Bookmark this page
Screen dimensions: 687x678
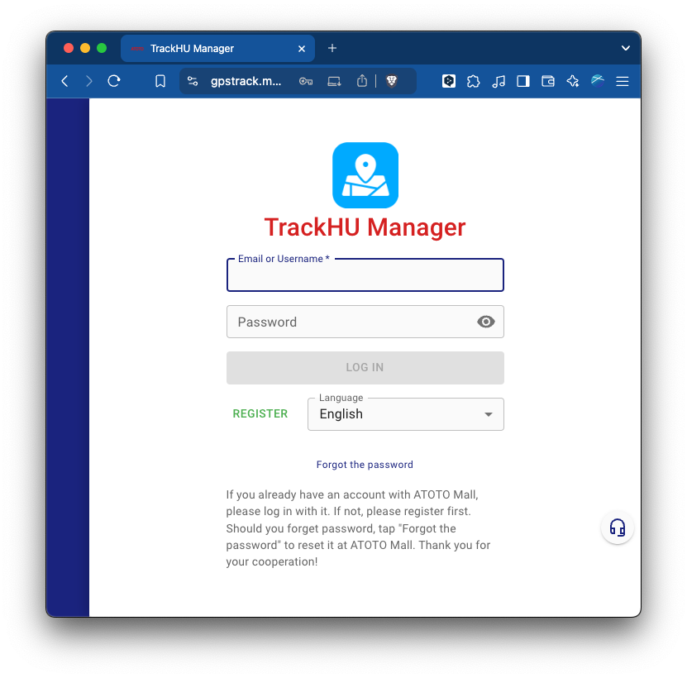[x=160, y=81]
